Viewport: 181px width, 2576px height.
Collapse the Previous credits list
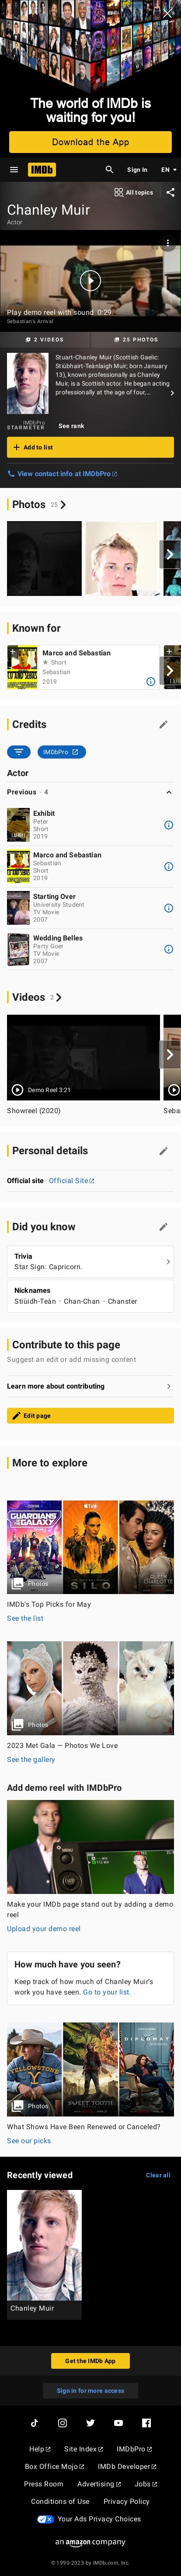point(168,792)
